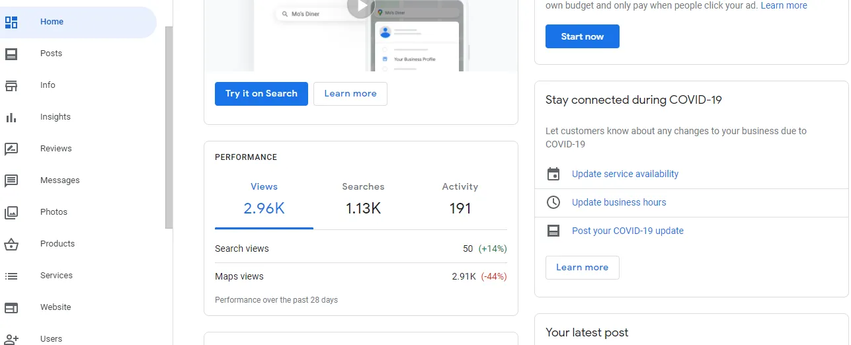The height and width of the screenshot is (345, 851).
Task: Open Services in the sidebar
Action: (78, 276)
